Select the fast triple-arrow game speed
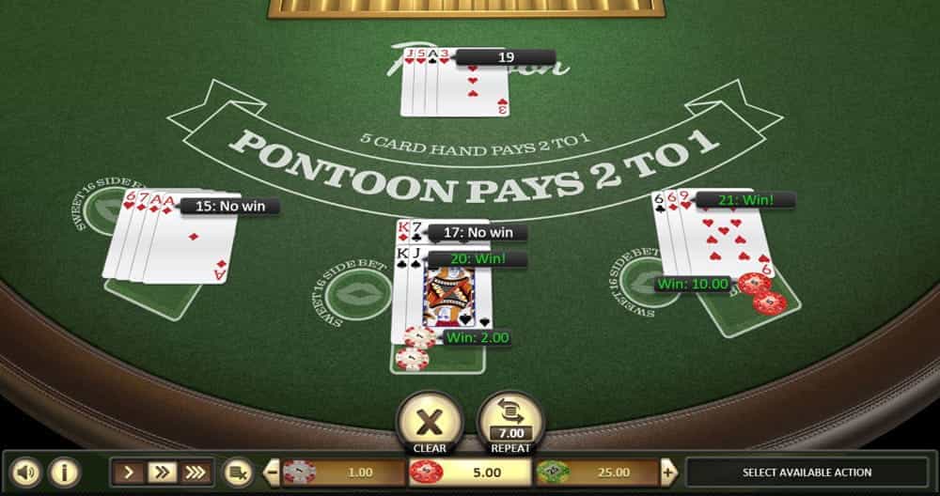The height and width of the screenshot is (496, 940). [x=196, y=473]
